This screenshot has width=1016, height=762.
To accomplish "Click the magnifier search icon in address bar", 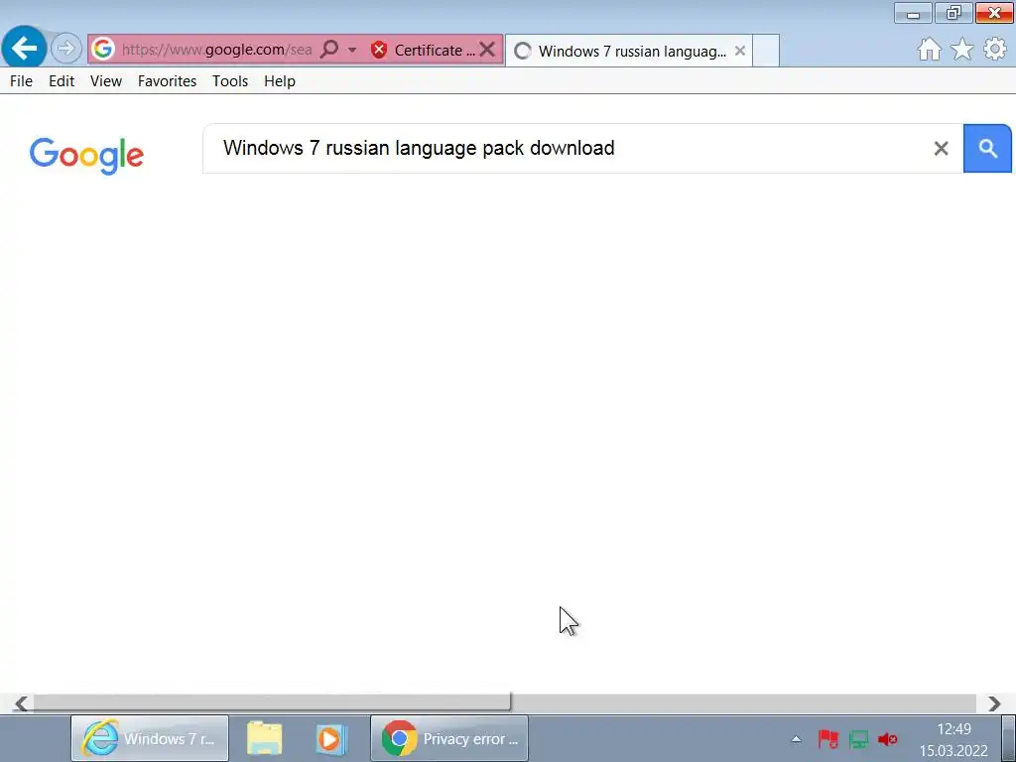I will [x=329, y=49].
